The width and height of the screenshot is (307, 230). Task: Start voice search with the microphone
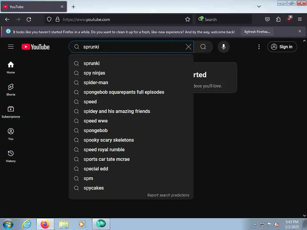pos(223,47)
